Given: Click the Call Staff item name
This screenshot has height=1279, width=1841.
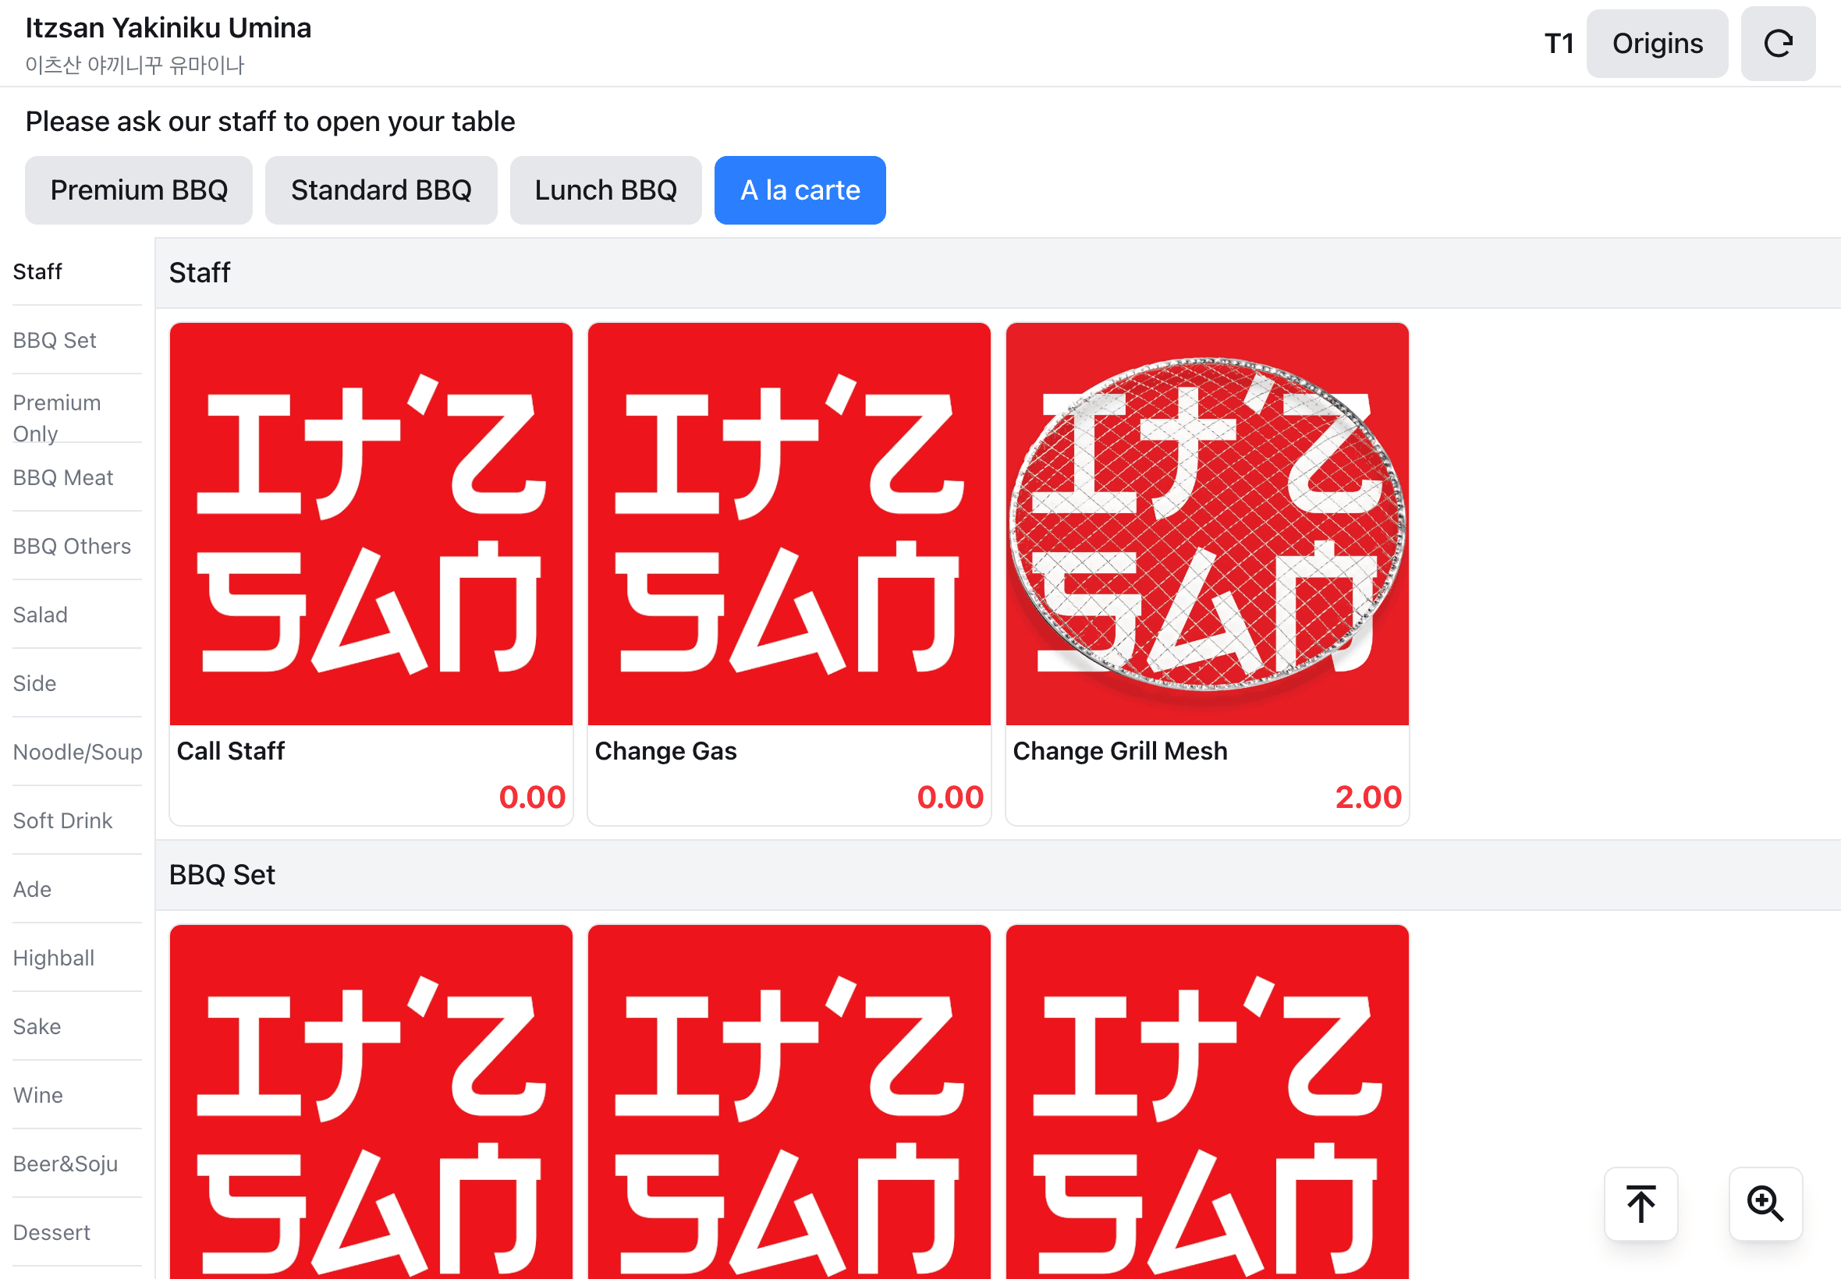Looking at the screenshot, I should 231,751.
